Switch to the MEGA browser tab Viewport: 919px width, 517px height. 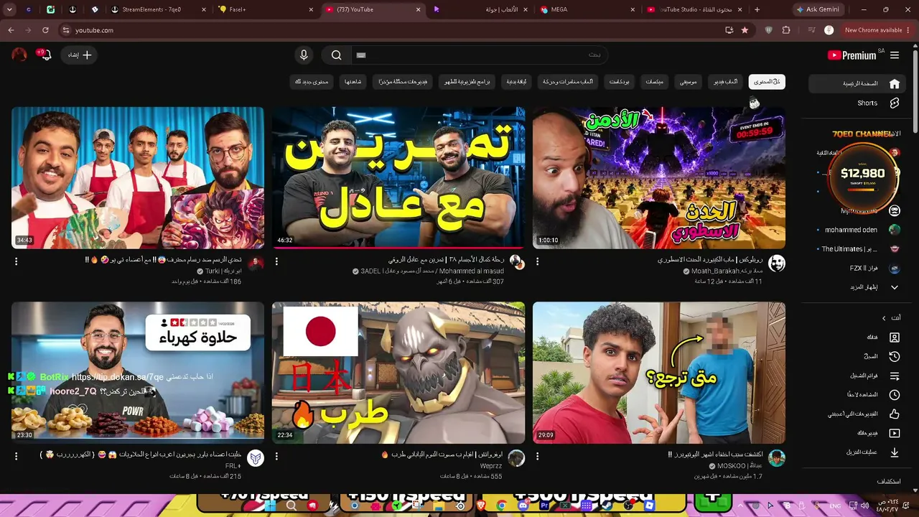587,9
